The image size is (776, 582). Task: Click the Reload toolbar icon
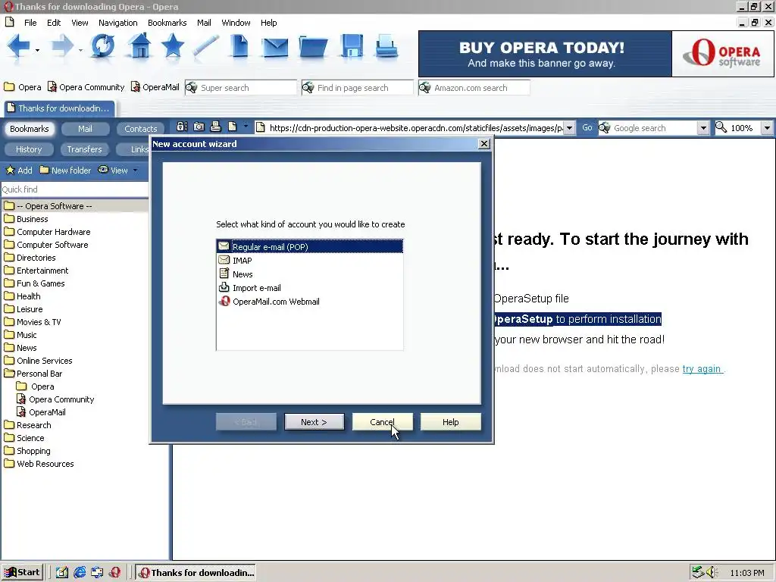point(103,46)
